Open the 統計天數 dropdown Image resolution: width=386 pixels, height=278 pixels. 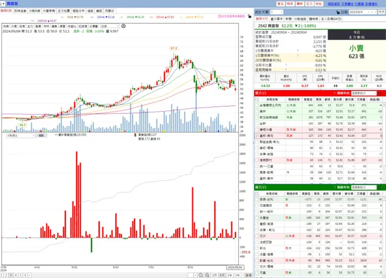[x=276, y=12]
